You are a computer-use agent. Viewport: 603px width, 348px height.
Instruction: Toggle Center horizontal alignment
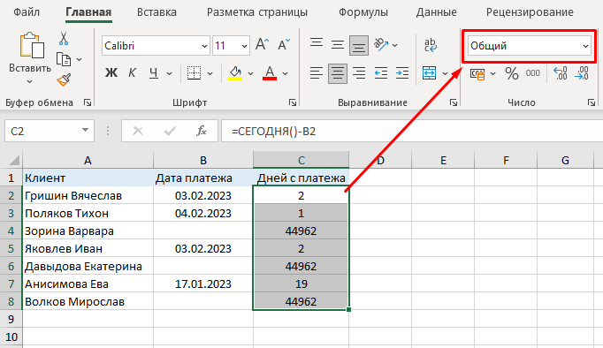click(x=338, y=73)
